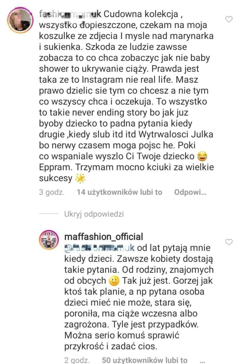Click the laughing-crying emoji after 'Twoje dziecko'

202,156
